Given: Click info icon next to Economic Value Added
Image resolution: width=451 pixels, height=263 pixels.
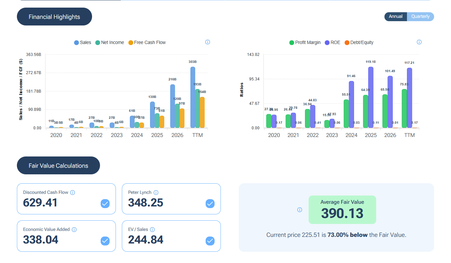Looking at the screenshot, I should coord(74,230).
